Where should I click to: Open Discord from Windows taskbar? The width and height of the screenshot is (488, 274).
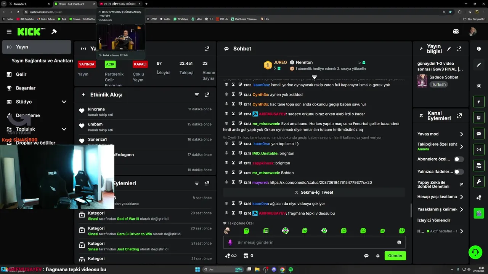[274, 269]
